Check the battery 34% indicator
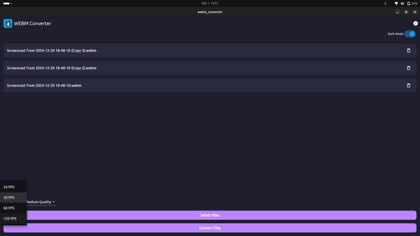This screenshot has height=236, width=420. click(412, 4)
